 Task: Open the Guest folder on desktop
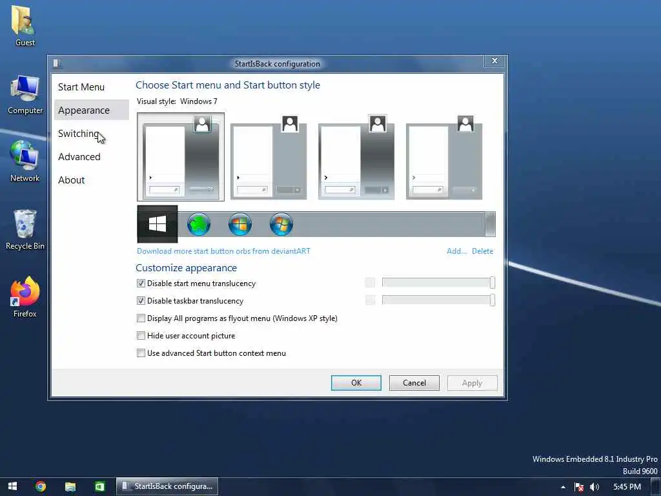click(x=25, y=26)
